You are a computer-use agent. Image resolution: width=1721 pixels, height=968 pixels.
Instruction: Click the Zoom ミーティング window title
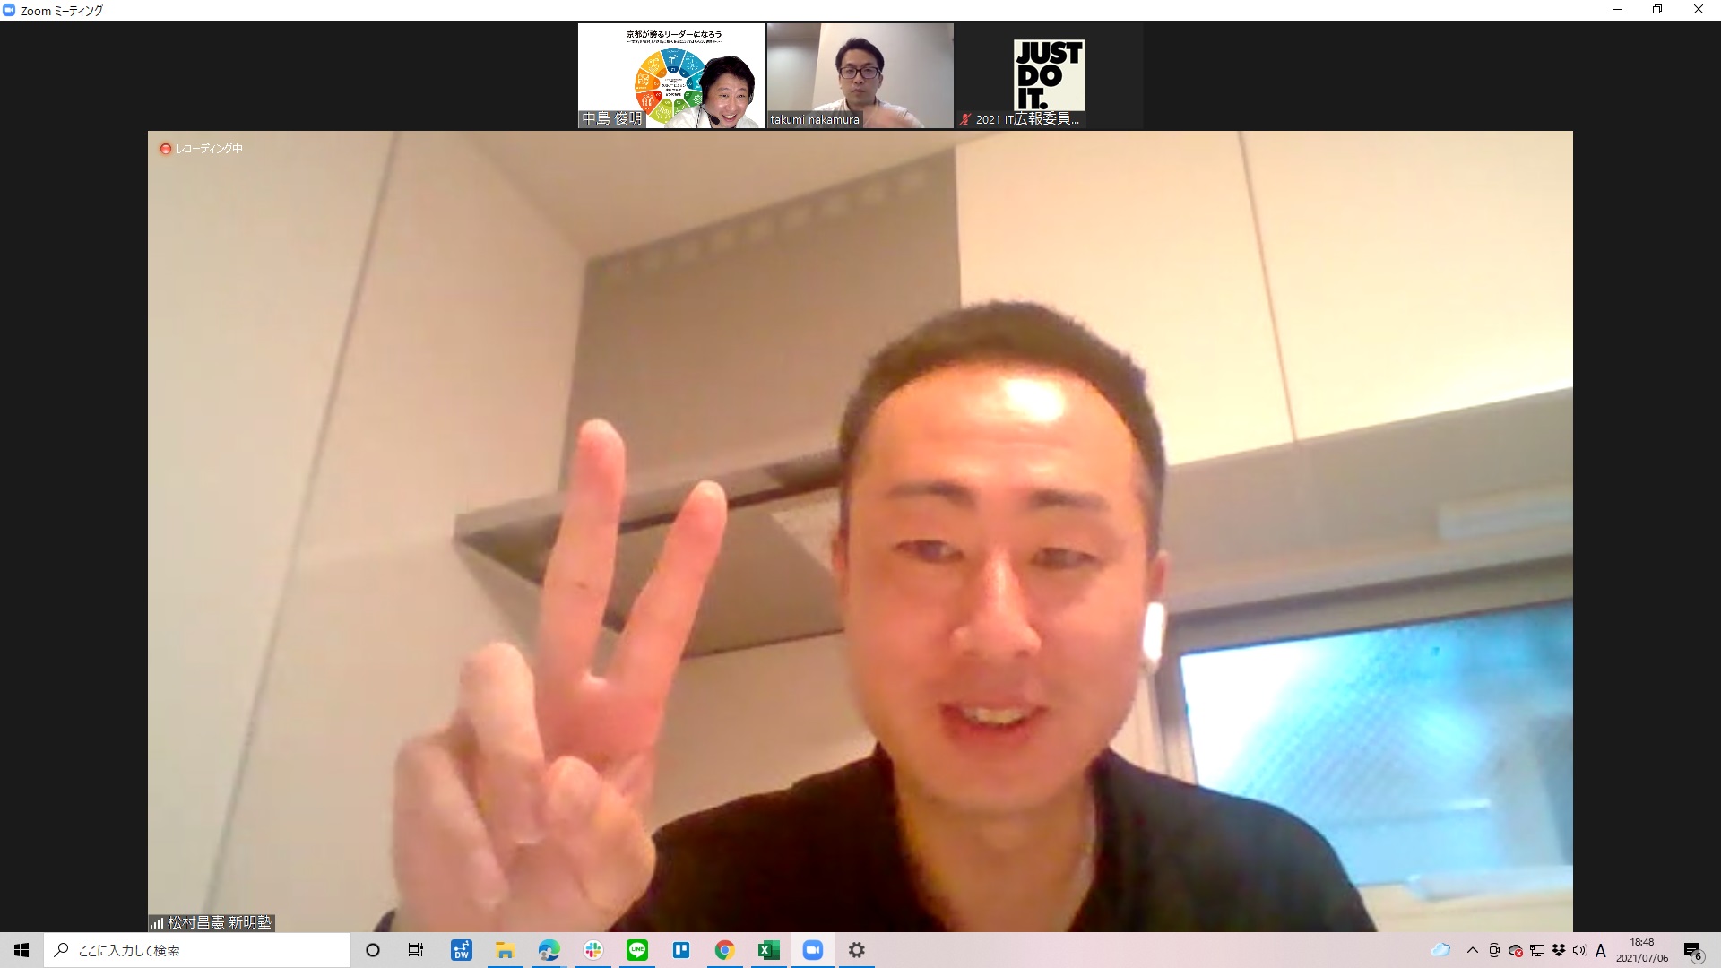pos(62,11)
